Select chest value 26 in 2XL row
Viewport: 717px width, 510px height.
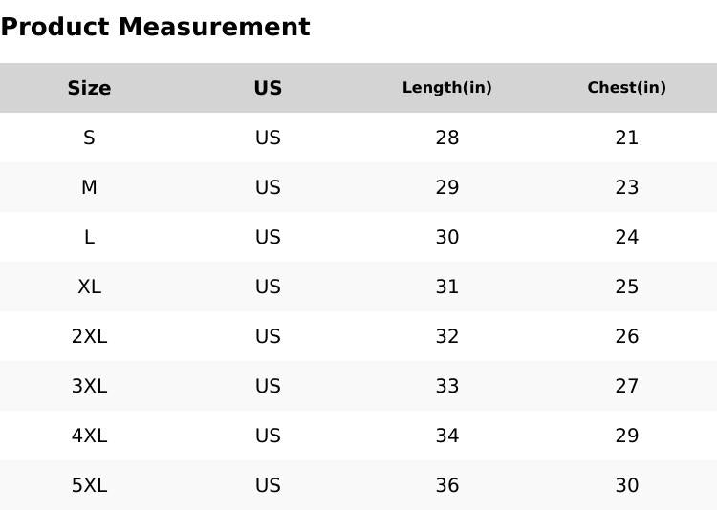coord(626,336)
